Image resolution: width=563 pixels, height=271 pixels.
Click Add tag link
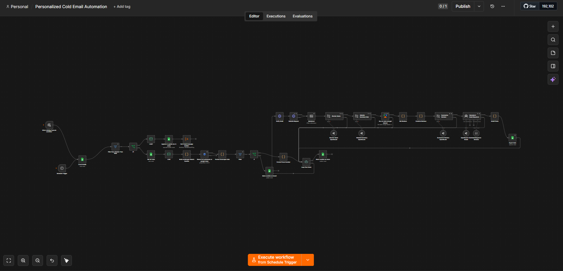pos(122,7)
